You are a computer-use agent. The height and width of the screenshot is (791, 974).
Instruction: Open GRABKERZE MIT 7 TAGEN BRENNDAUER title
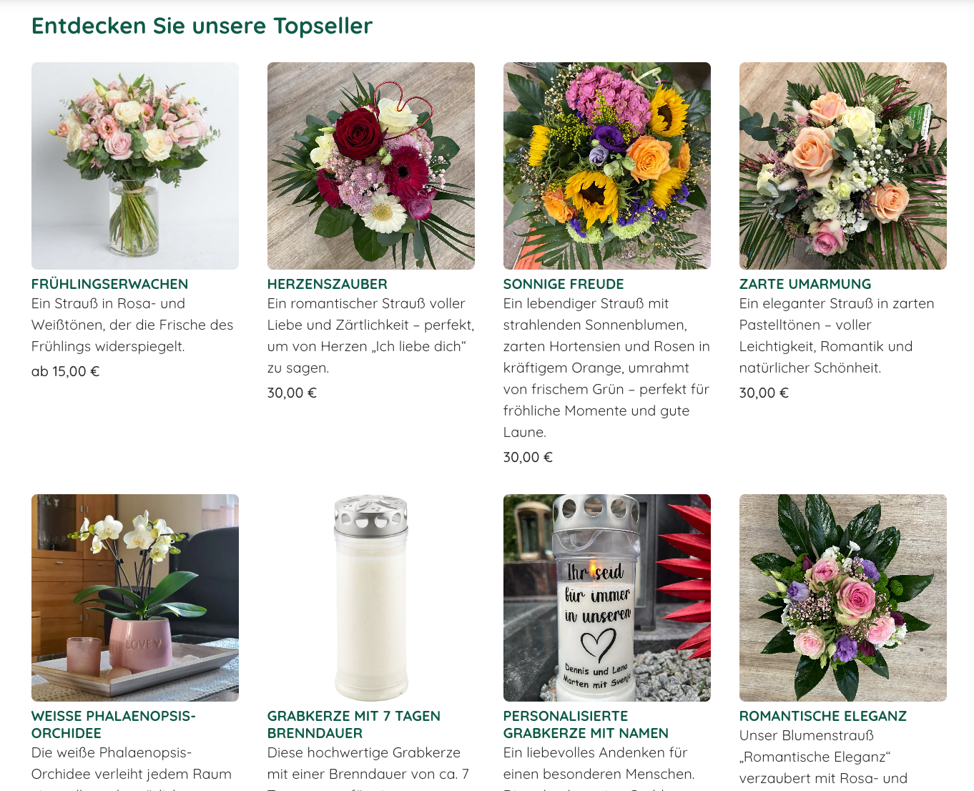tap(354, 724)
